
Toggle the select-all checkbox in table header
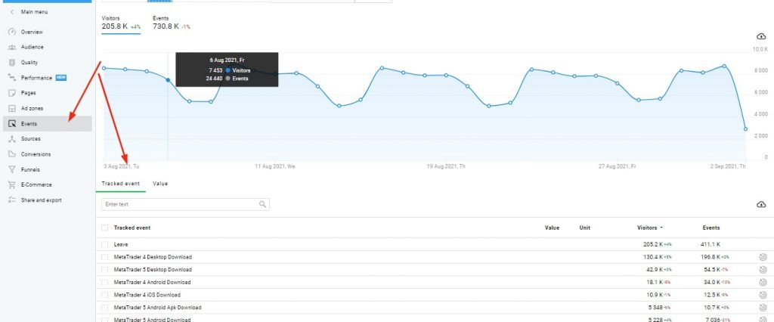(104, 228)
